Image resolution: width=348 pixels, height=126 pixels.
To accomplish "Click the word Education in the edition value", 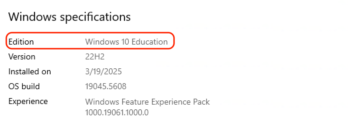I will click(150, 42).
